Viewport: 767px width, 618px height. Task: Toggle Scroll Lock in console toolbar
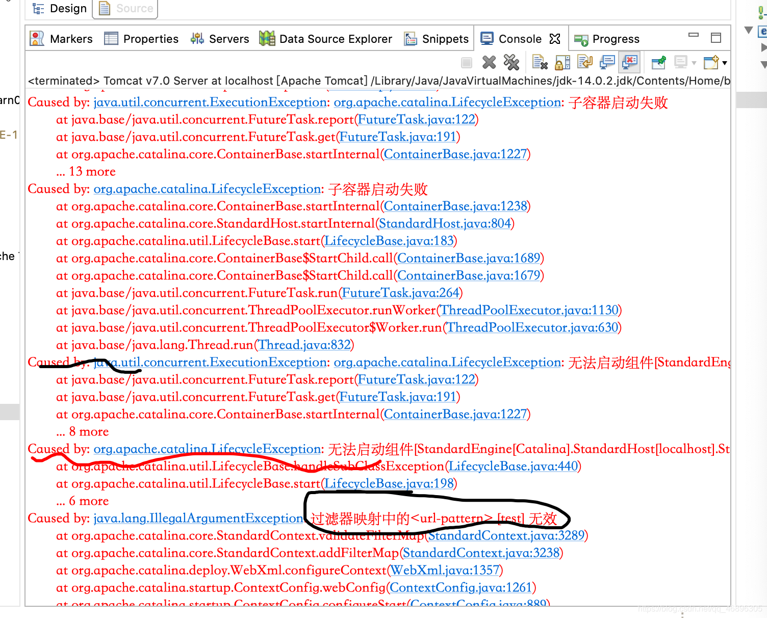point(562,63)
